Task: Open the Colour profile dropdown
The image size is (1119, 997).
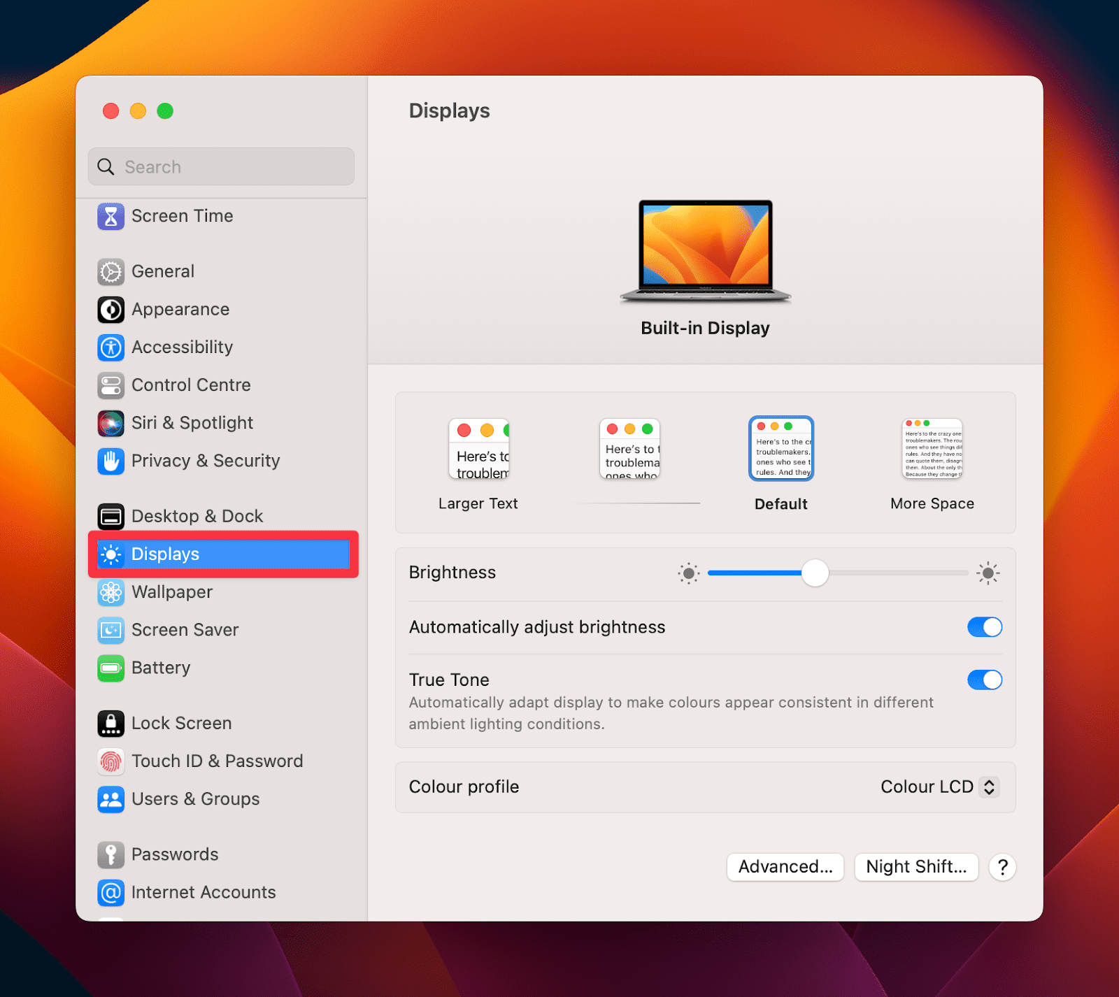Action: (x=939, y=787)
